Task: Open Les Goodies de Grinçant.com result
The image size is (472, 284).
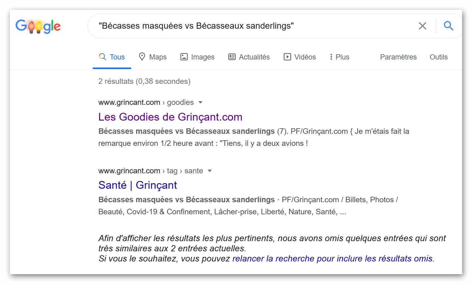Action: coord(170,117)
